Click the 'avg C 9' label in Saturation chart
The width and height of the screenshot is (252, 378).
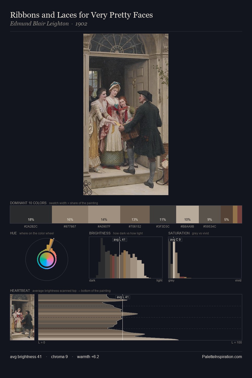(175, 240)
